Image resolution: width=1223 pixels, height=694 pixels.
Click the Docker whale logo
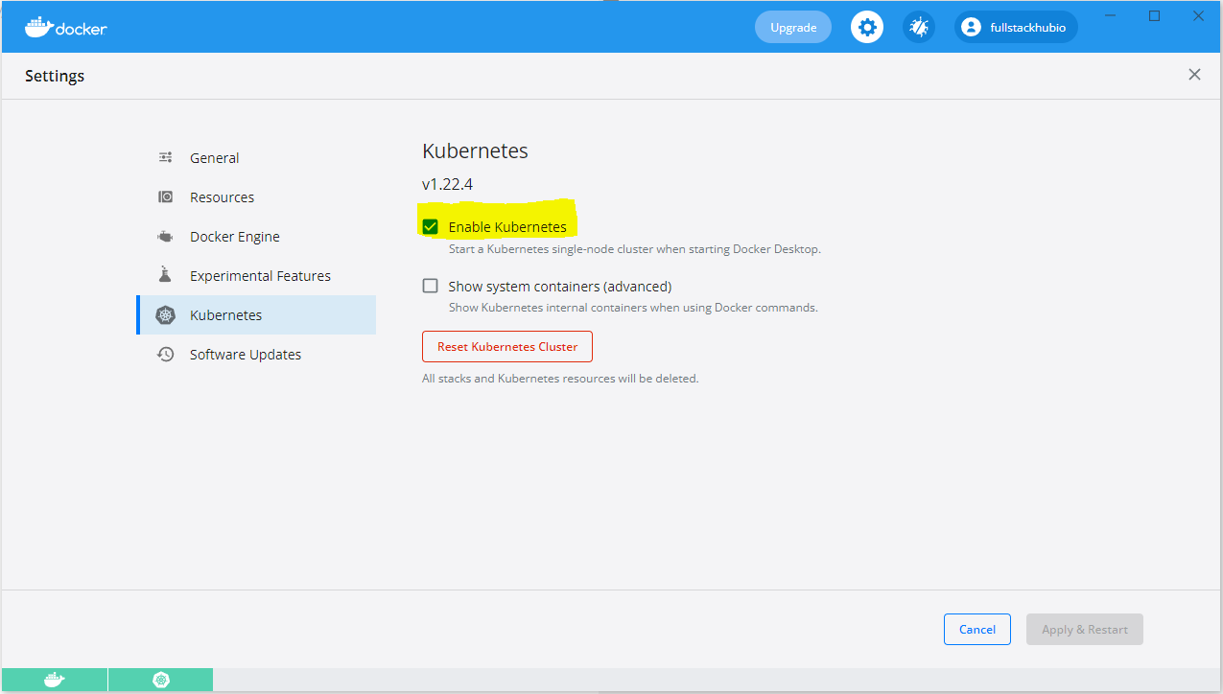coord(65,27)
